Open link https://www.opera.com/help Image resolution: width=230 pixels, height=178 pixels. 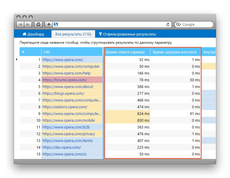[x=66, y=73]
